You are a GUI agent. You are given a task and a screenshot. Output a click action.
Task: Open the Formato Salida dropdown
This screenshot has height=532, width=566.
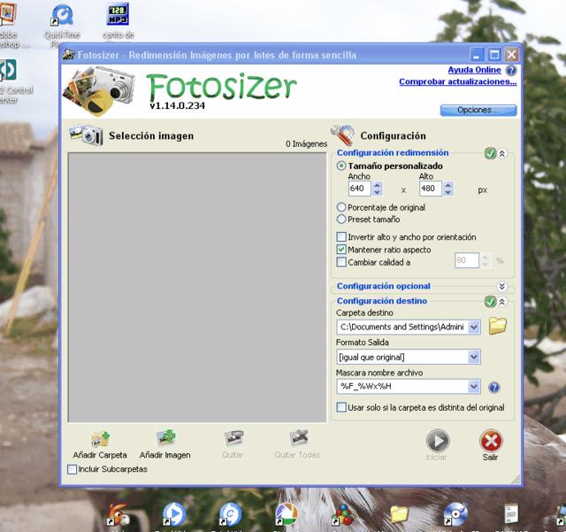pyautogui.click(x=474, y=357)
